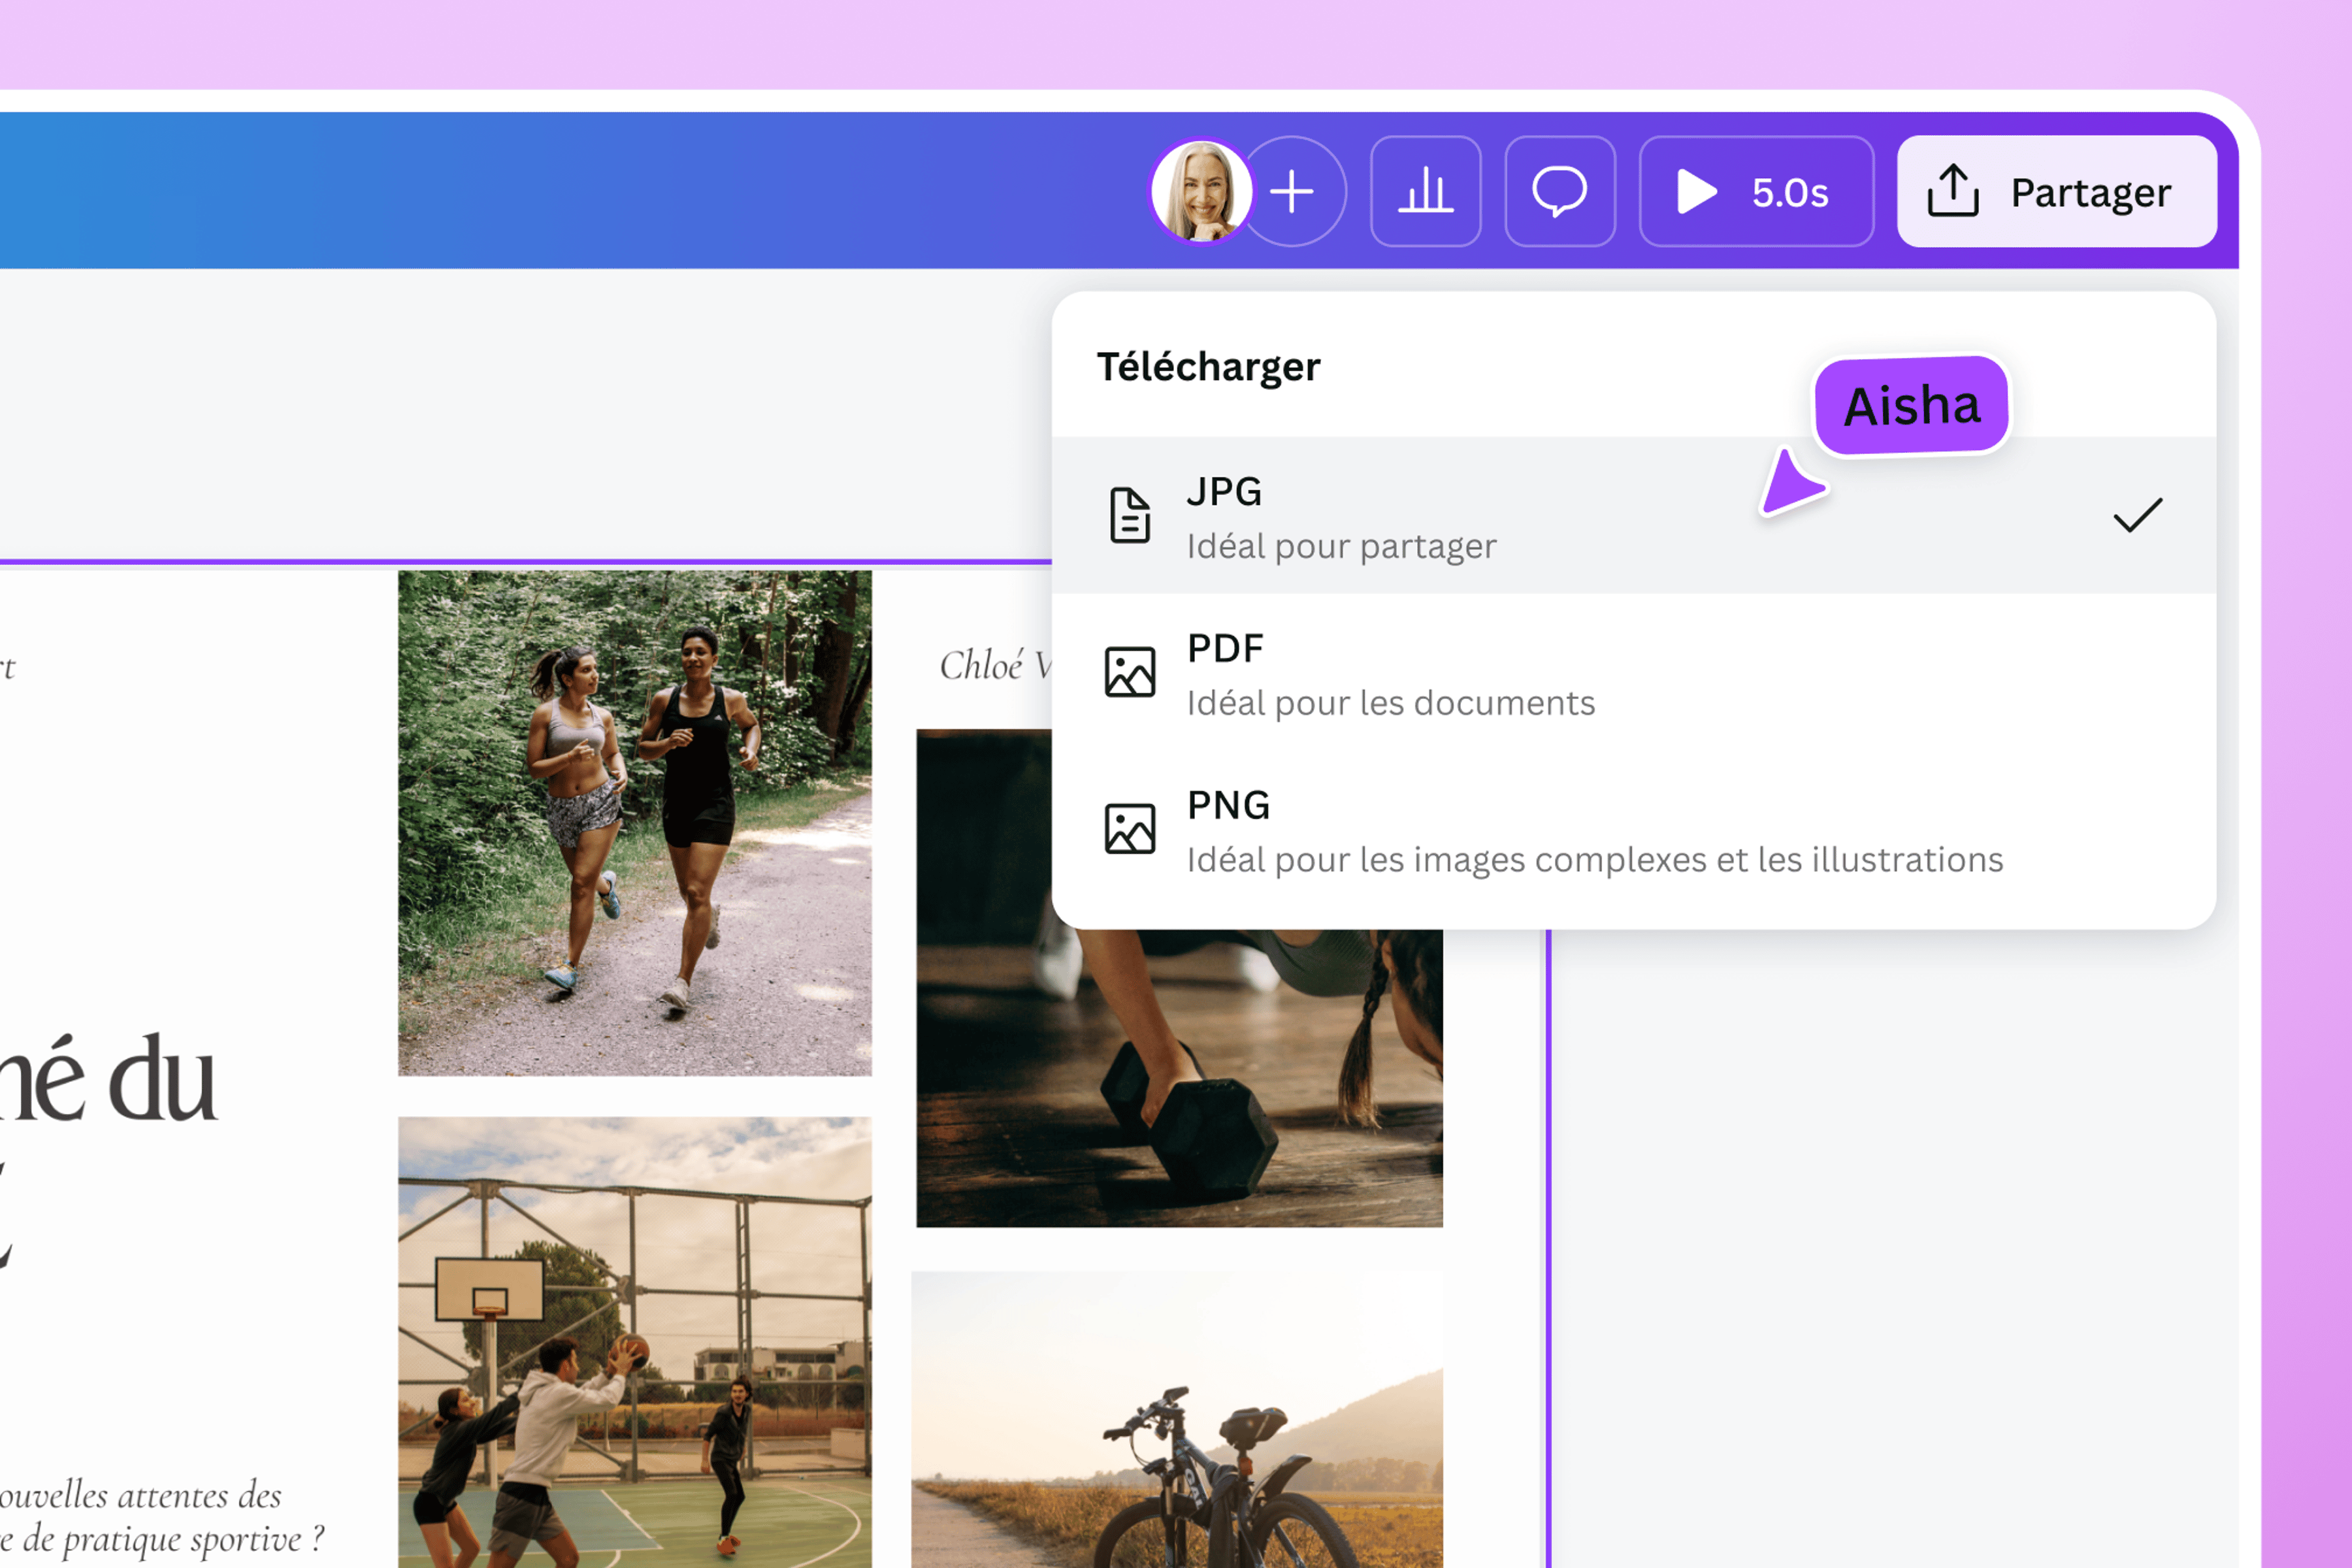
Task: Select the JPG download option
Action: [1634, 516]
